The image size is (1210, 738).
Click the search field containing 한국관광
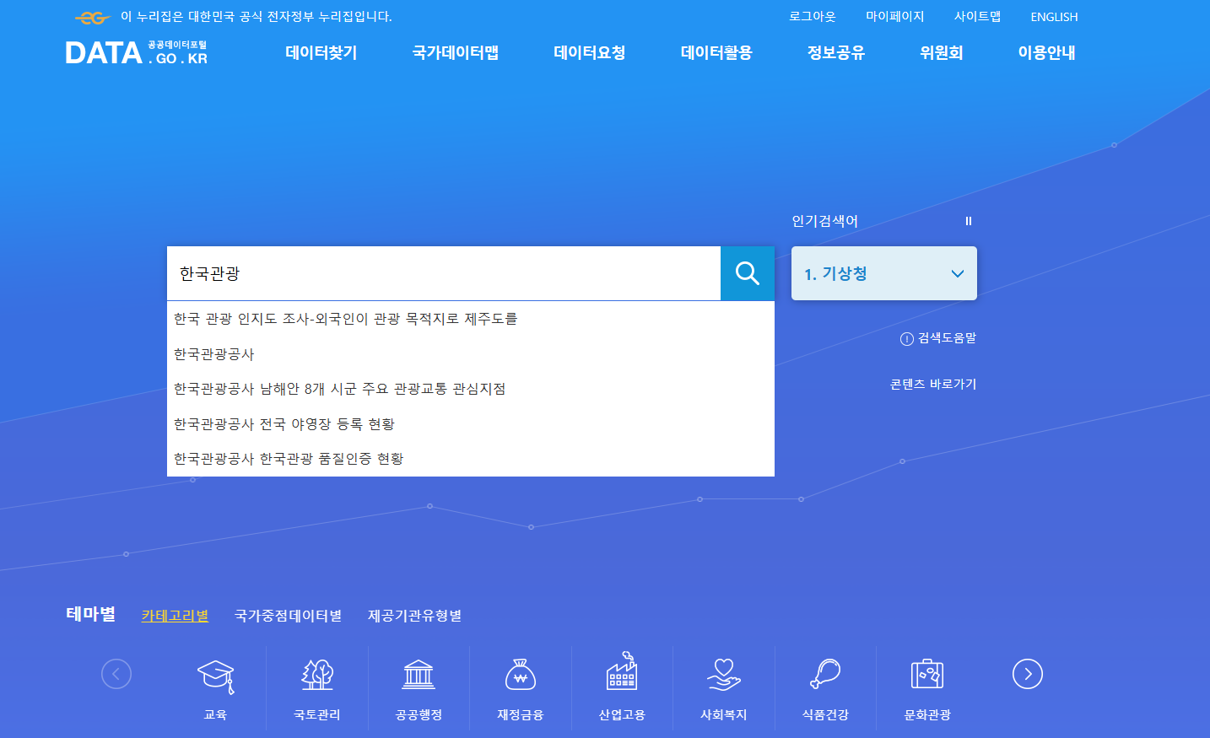pyautogui.click(x=444, y=273)
